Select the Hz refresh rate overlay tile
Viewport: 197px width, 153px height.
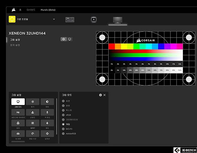click(18, 112)
